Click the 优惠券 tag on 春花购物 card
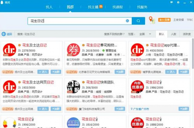194x128 pixels. click(x=100, y=55)
